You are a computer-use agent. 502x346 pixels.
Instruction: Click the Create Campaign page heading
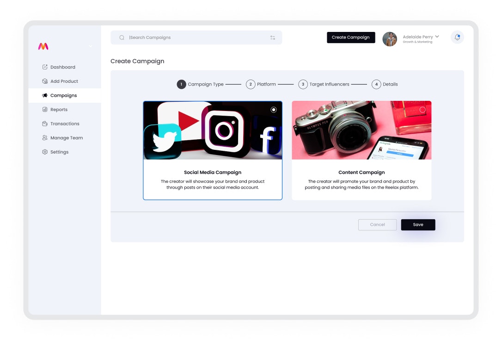137,61
